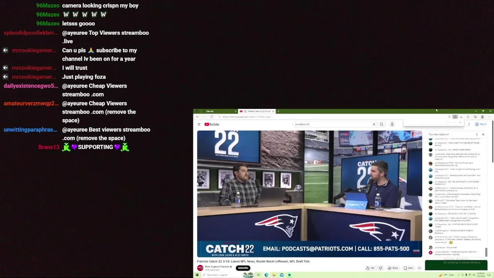Go to the YouTube home logo

[x=212, y=124]
